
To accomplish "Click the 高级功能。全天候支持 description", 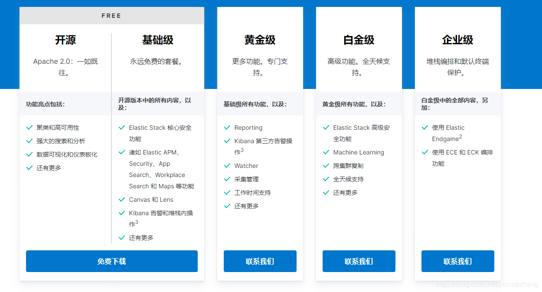I will tap(359, 67).
